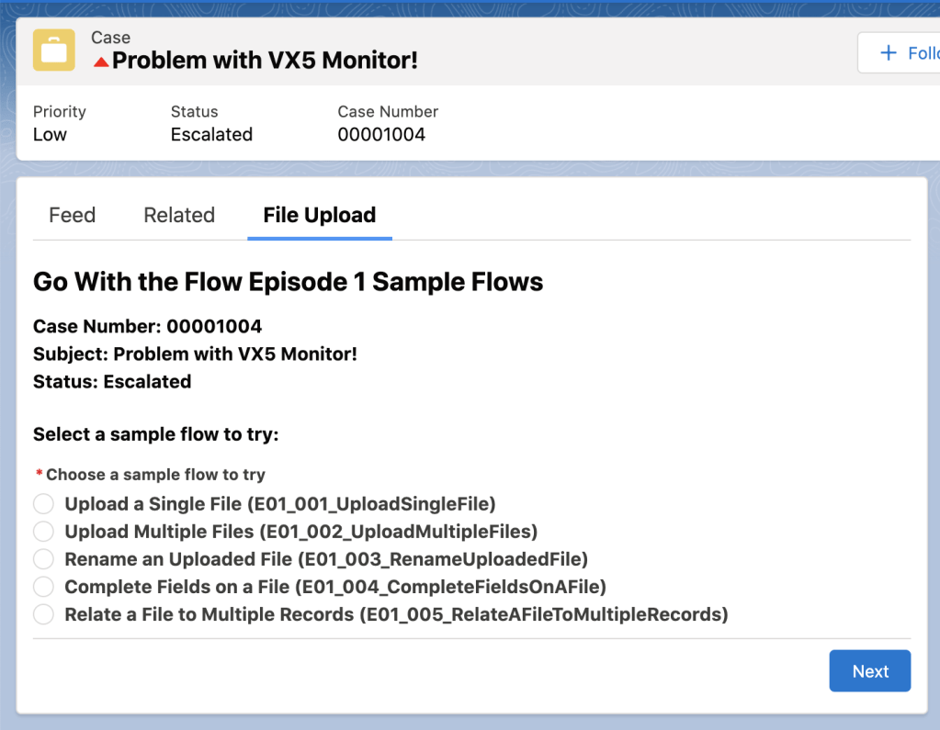Click the Escalated value under header Status

pyautogui.click(x=211, y=134)
